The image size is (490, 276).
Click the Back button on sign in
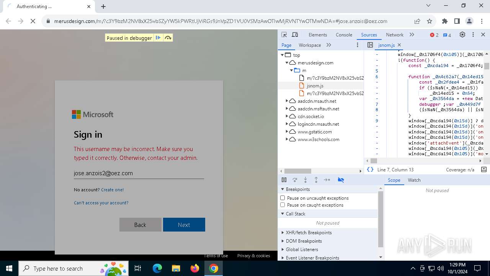(x=140, y=225)
